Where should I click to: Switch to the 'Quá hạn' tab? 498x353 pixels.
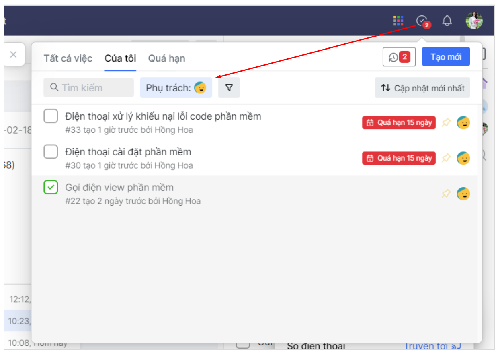[x=166, y=58]
